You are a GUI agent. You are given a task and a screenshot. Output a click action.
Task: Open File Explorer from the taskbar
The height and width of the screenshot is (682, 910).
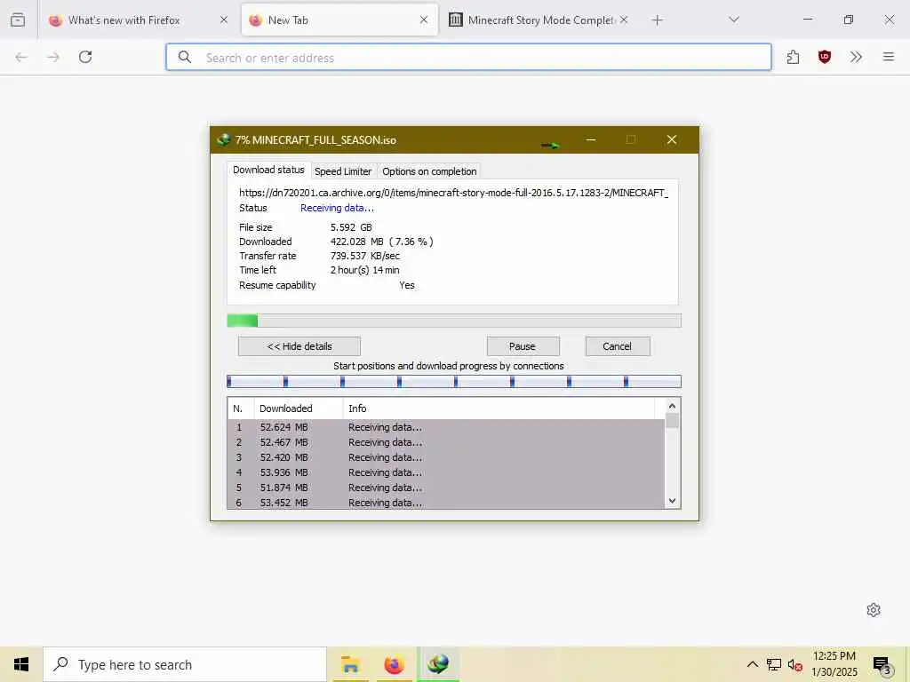click(350, 664)
